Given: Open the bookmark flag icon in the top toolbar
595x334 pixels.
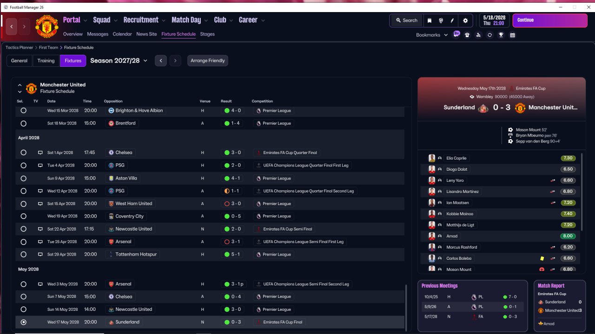Looking at the screenshot, I should click(x=430, y=20).
